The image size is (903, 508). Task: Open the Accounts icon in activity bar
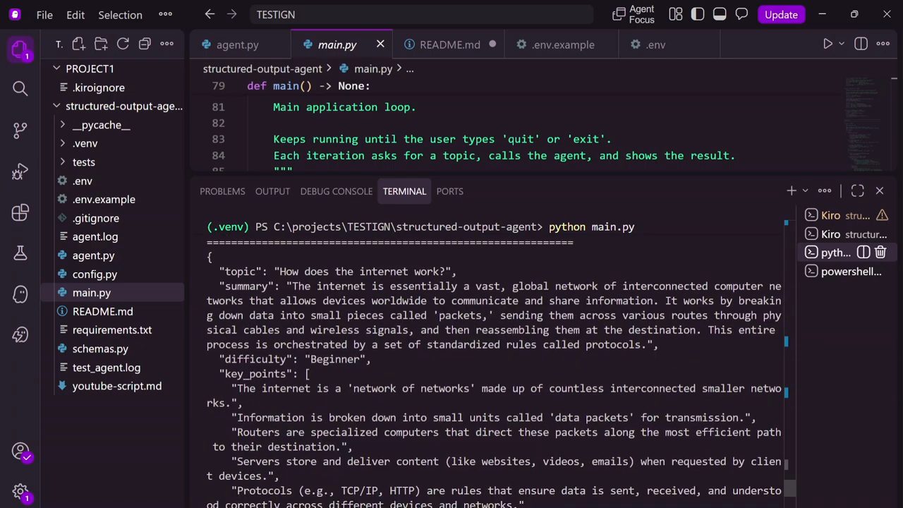[x=20, y=452]
